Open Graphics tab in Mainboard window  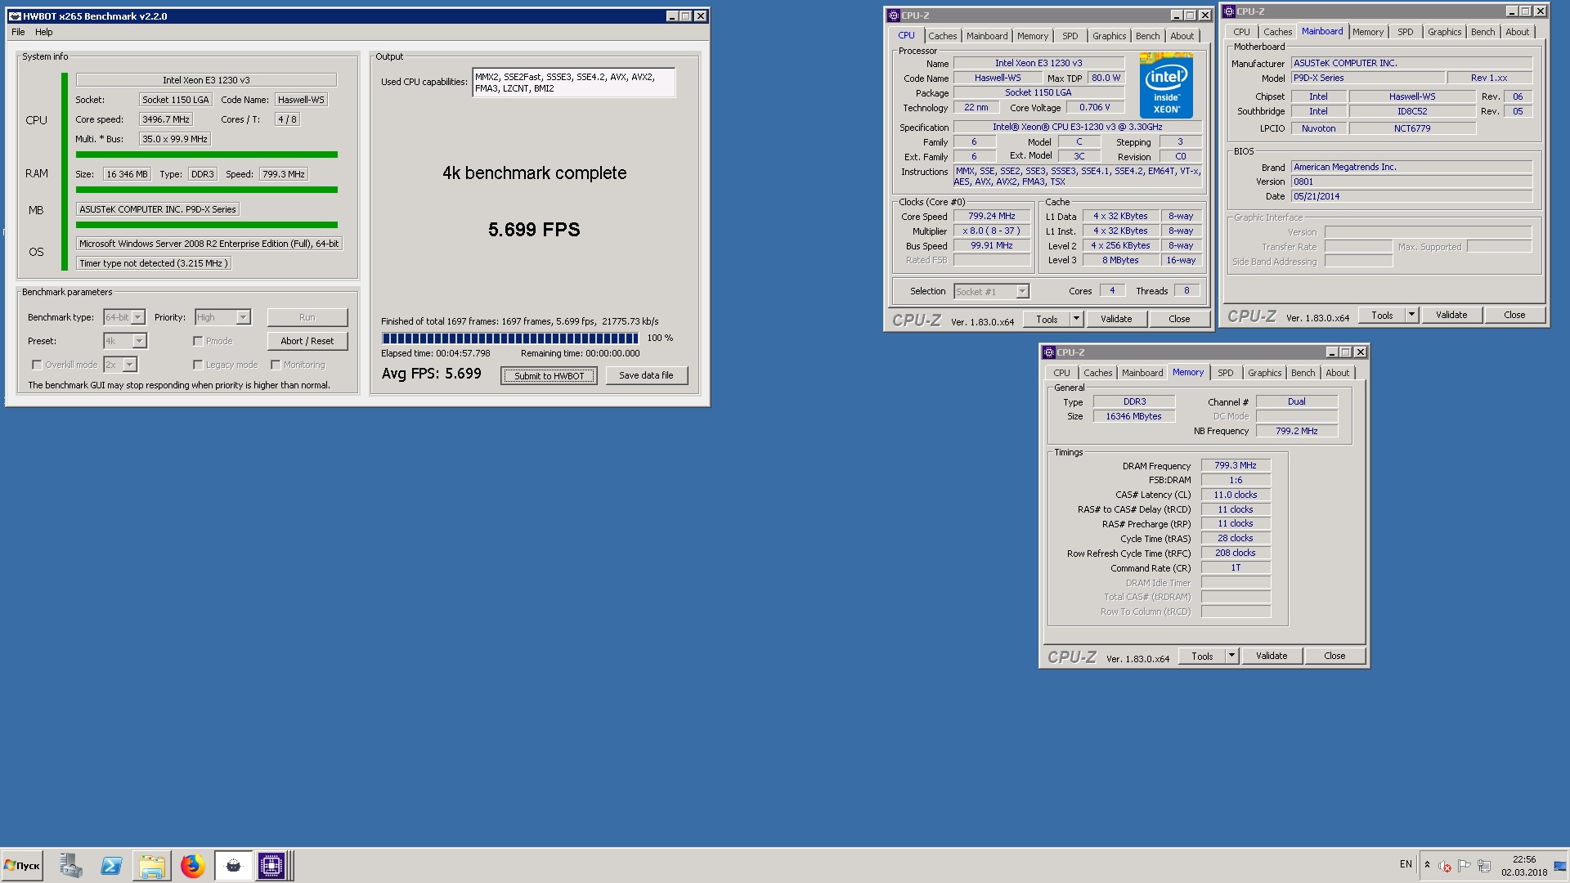pyautogui.click(x=1444, y=32)
